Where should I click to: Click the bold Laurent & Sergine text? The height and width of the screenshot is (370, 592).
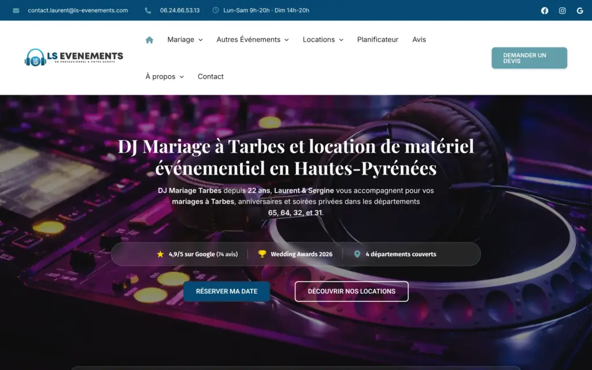point(304,191)
